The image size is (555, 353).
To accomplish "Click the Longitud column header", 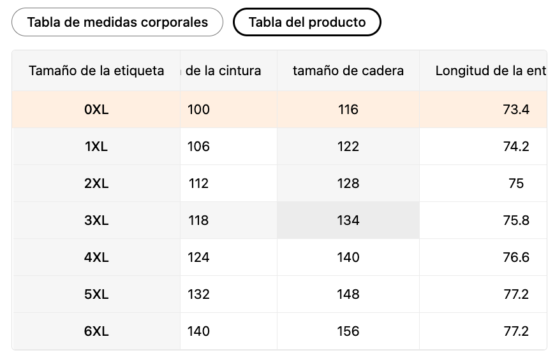I will pyautogui.click(x=489, y=71).
